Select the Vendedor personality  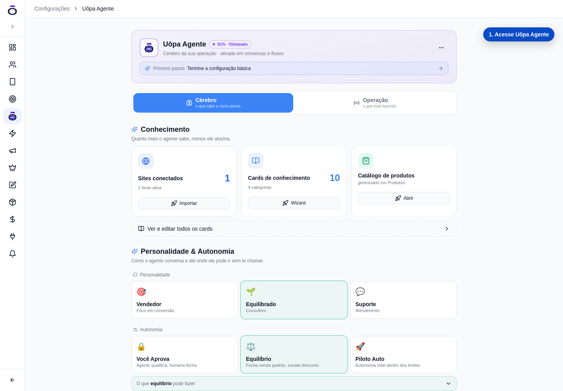tap(185, 300)
